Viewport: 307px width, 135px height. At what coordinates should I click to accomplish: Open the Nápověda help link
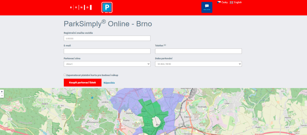coord(109,83)
